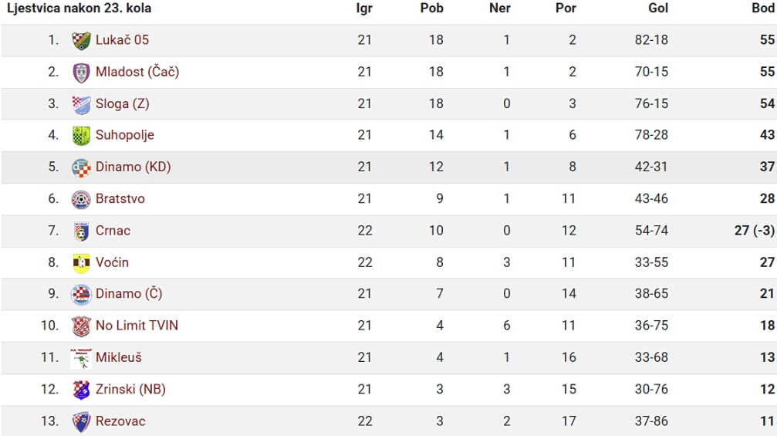Click the Sloga (Z) club crest
This screenshot has height=436, width=777.
81,104
